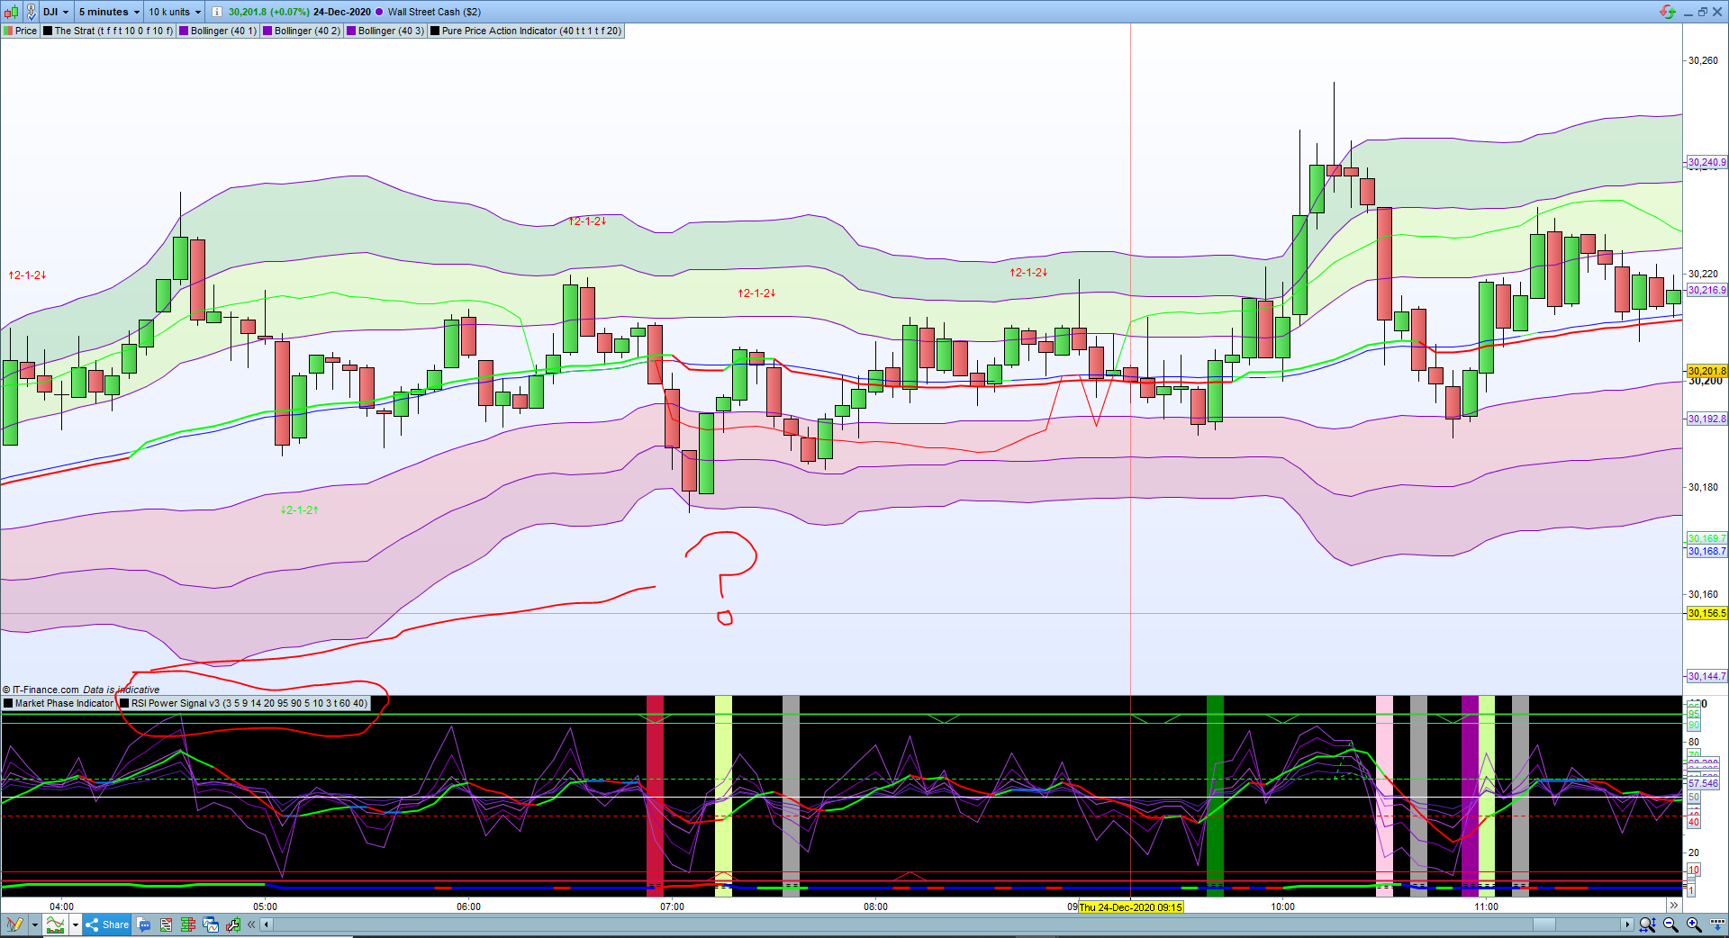Screen dimensions: 1729x938
Task: Open the chart comments icon
Action: pyautogui.click(x=144, y=924)
